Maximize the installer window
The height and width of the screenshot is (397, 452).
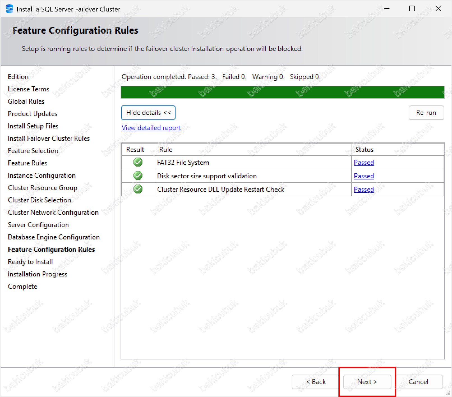coord(412,9)
